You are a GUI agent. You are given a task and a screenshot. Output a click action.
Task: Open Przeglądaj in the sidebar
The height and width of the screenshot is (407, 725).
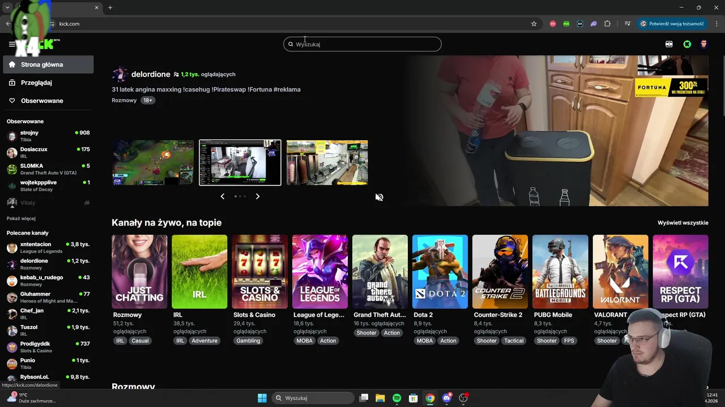(x=48, y=83)
